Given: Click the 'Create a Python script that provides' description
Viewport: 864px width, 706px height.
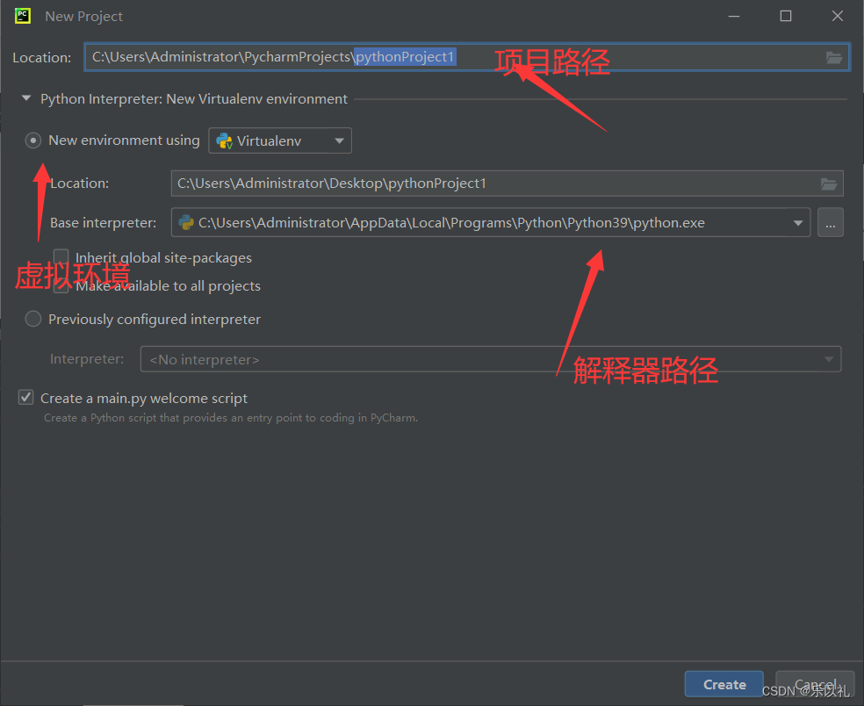Looking at the screenshot, I should pos(231,418).
